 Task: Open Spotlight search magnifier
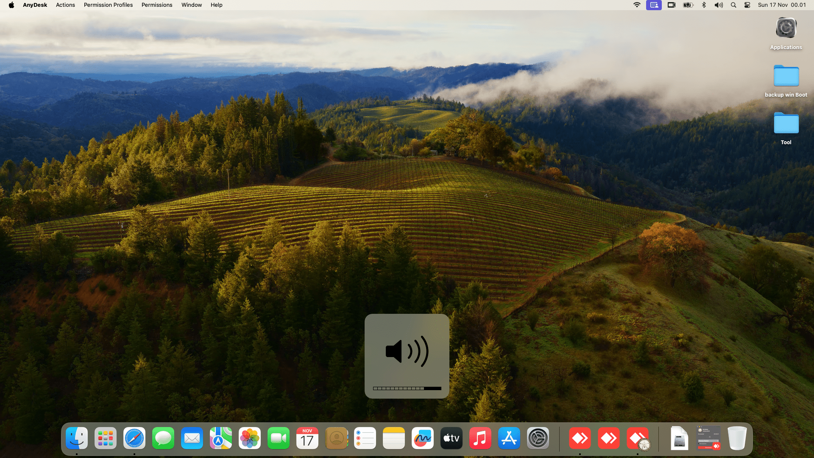[x=733, y=5]
